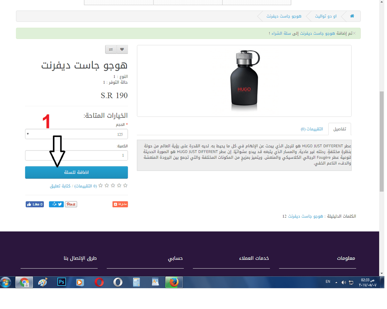This screenshot has height=309, width=387.
Task: Click product name link in green alert
Action: coord(318,33)
